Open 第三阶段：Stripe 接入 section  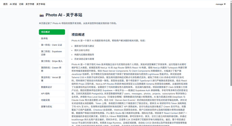click(52, 61)
